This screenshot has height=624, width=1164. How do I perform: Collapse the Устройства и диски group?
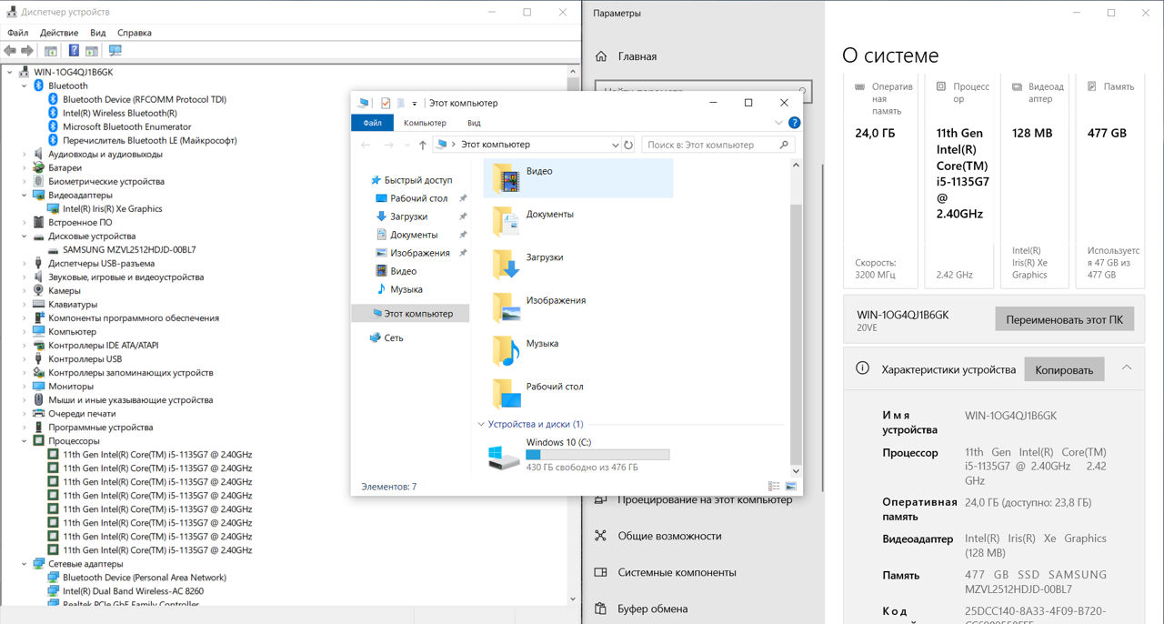[x=481, y=424]
